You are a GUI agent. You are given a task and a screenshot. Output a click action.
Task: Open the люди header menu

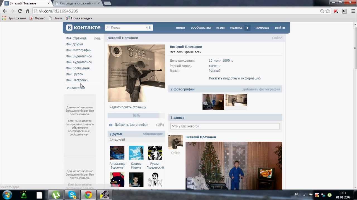point(180,27)
